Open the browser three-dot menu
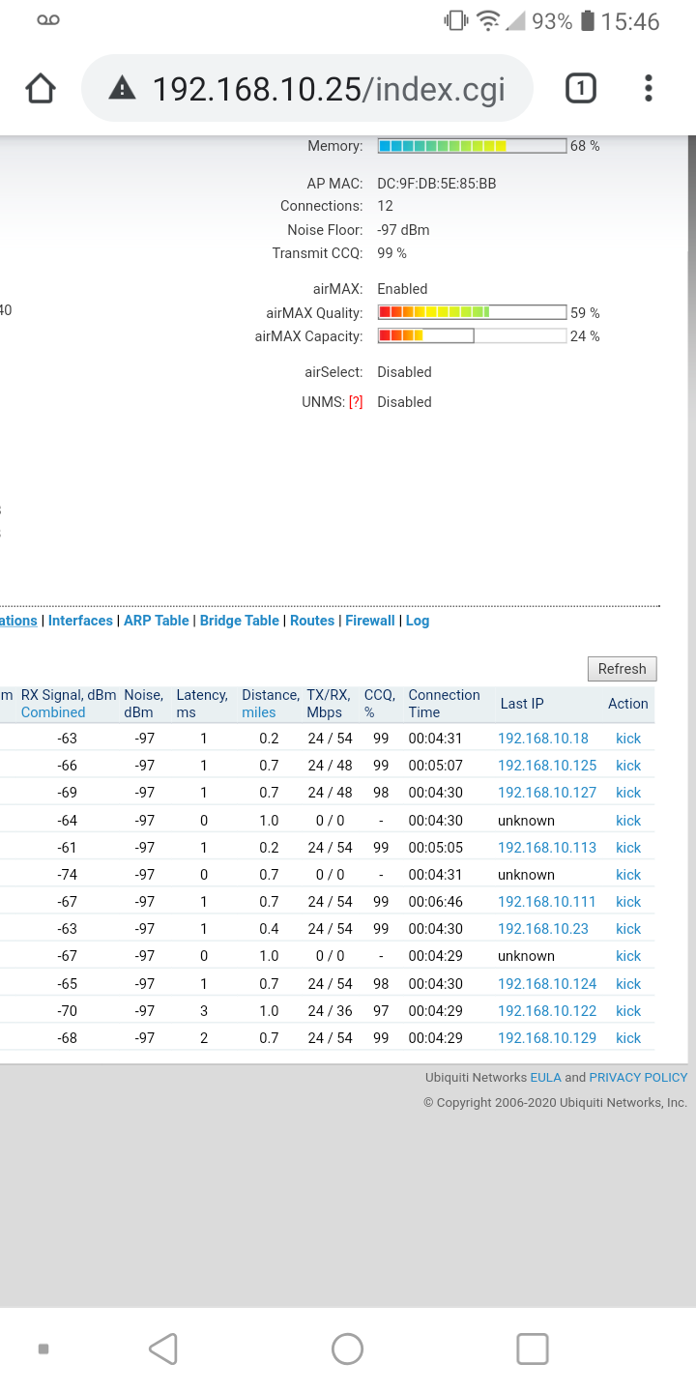This screenshot has width=696, height=1392. click(649, 89)
